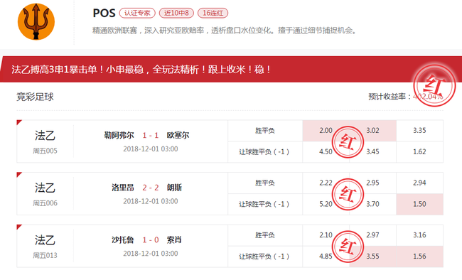Select match code 周五006
The image size is (462, 280).
[45, 203]
